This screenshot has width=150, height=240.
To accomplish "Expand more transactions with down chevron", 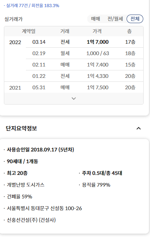I will pyautogui.click(x=74, y=98).
